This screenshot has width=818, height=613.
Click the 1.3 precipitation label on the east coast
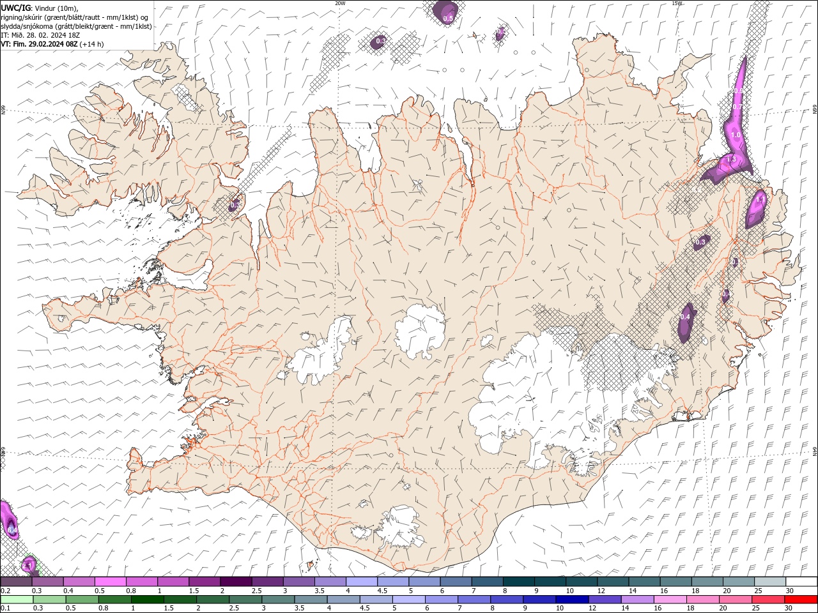click(x=731, y=159)
